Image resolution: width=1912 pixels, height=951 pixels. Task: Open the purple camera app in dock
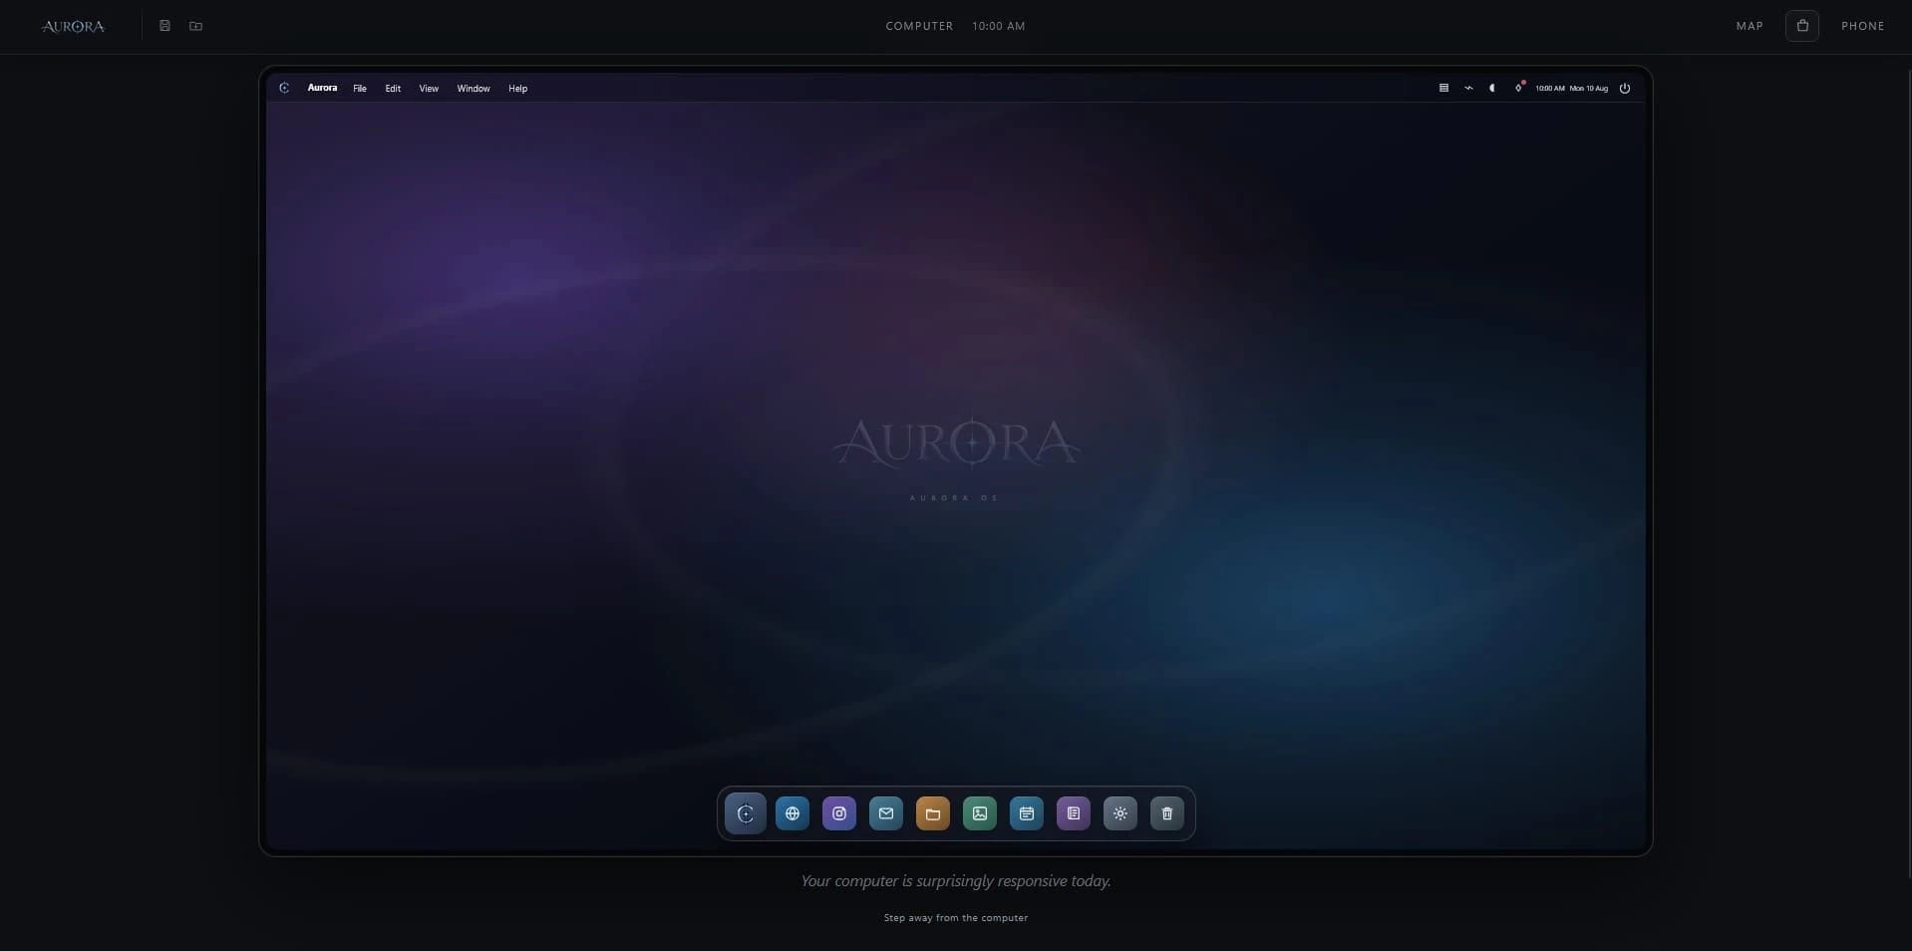pyautogui.click(x=839, y=813)
